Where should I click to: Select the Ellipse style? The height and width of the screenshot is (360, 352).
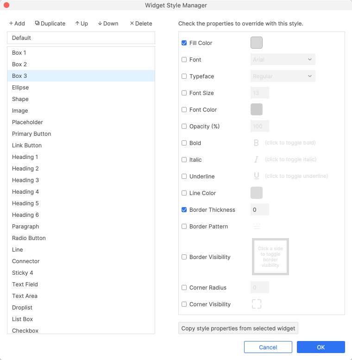coord(81,88)
